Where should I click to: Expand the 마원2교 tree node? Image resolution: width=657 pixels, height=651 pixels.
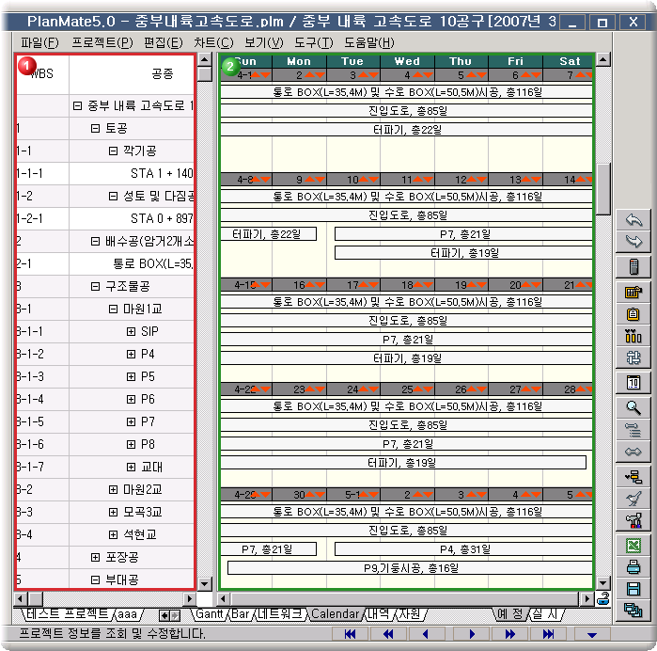(x=113, y=489)
